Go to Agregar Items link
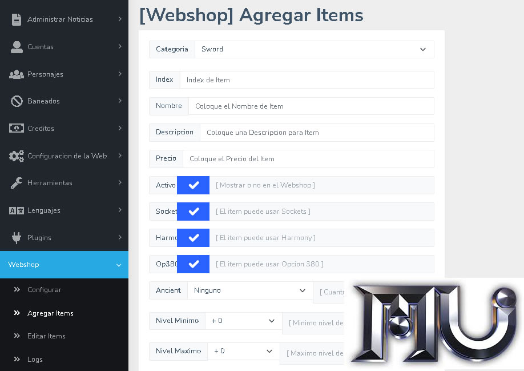The image size is (524, 371). pos(50,313)
